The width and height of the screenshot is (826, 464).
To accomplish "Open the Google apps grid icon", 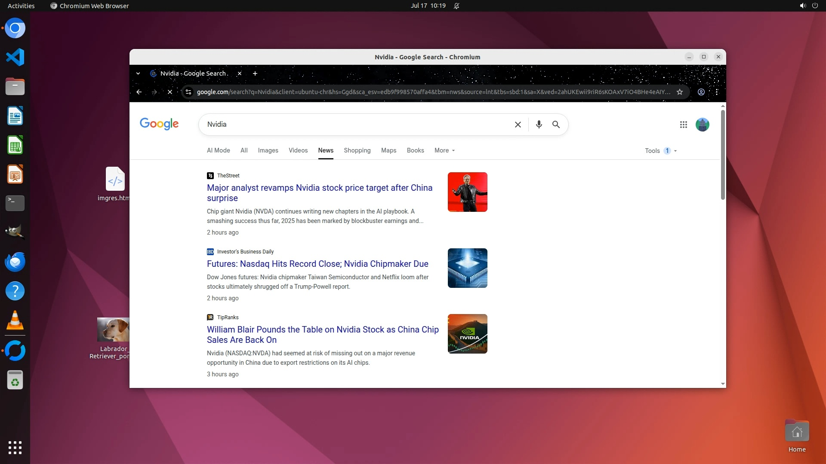I will [x=683, y=125].
